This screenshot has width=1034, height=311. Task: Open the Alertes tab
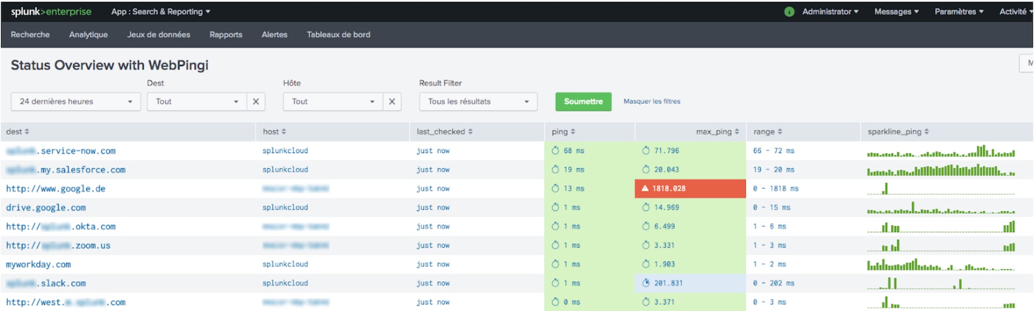274,35
